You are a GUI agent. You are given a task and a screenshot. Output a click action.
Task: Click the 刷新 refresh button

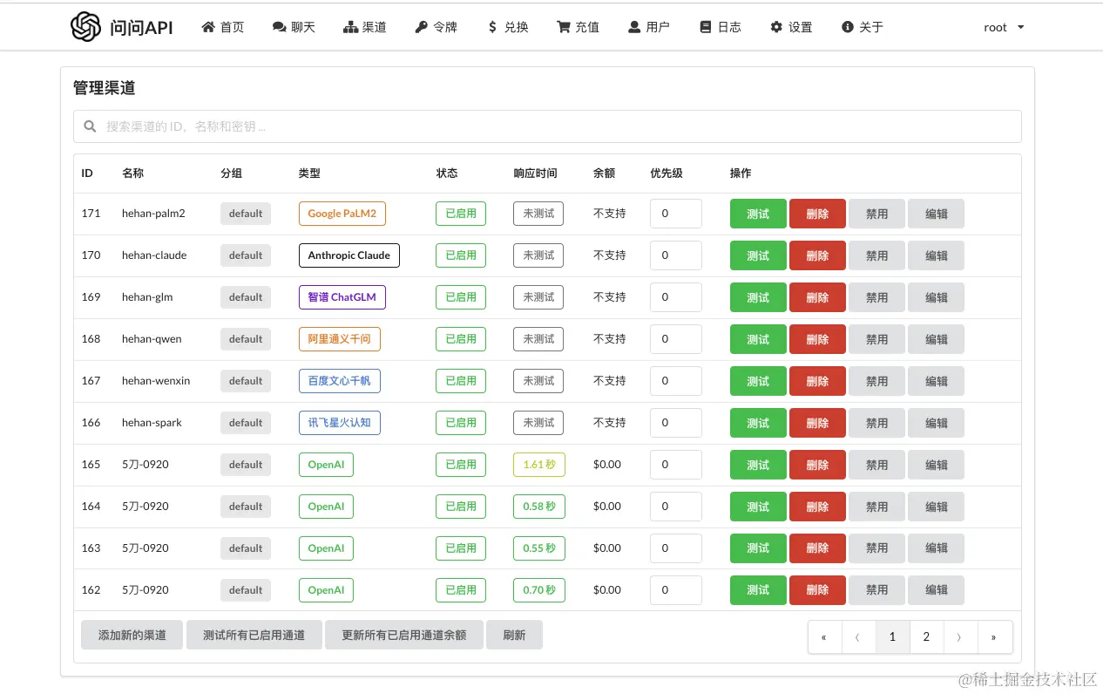pos(514,636)
